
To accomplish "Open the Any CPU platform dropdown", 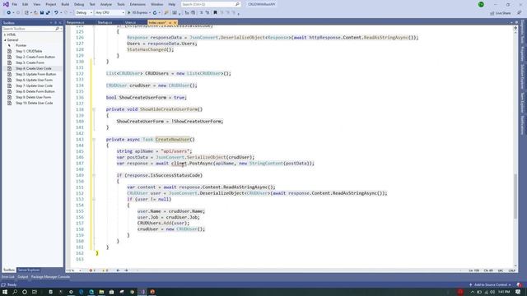I will [110, 13].
